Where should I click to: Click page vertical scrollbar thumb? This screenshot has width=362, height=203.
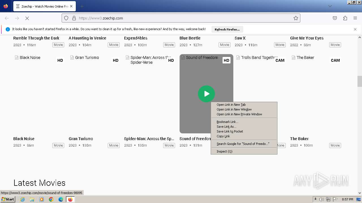coord(360,81)
